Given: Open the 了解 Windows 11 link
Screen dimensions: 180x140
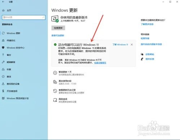Looking at the screenshot, I should [120, 45].
